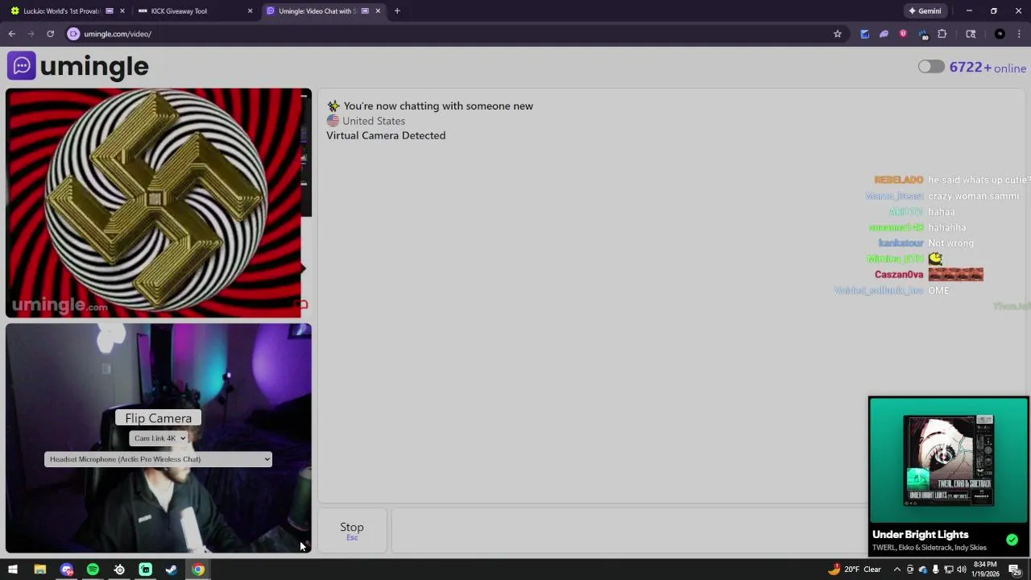The height and width of the screenshot is (580, 1031).
Task: Open Steam from the taskbar
Action: 172,570
